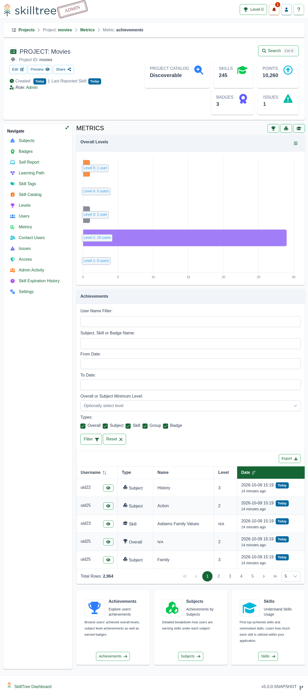
Task: Open Badges in the sidebar
Action: [x=25, y=152]
